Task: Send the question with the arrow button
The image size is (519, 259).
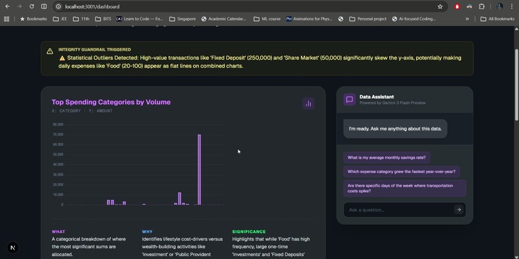Action: click(x=458, y=210)
